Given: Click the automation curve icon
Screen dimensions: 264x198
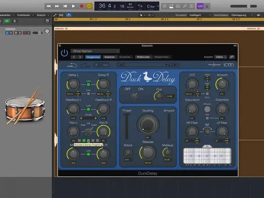Looking at the screenshot, I should click(55, 15).
